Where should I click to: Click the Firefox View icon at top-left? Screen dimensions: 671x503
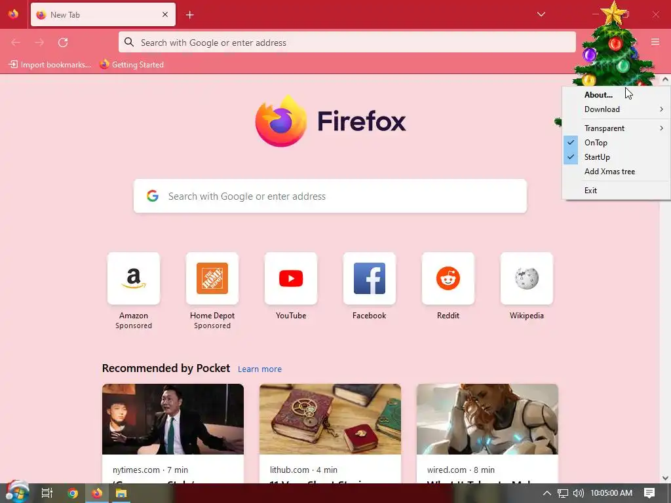click(13, 14)
